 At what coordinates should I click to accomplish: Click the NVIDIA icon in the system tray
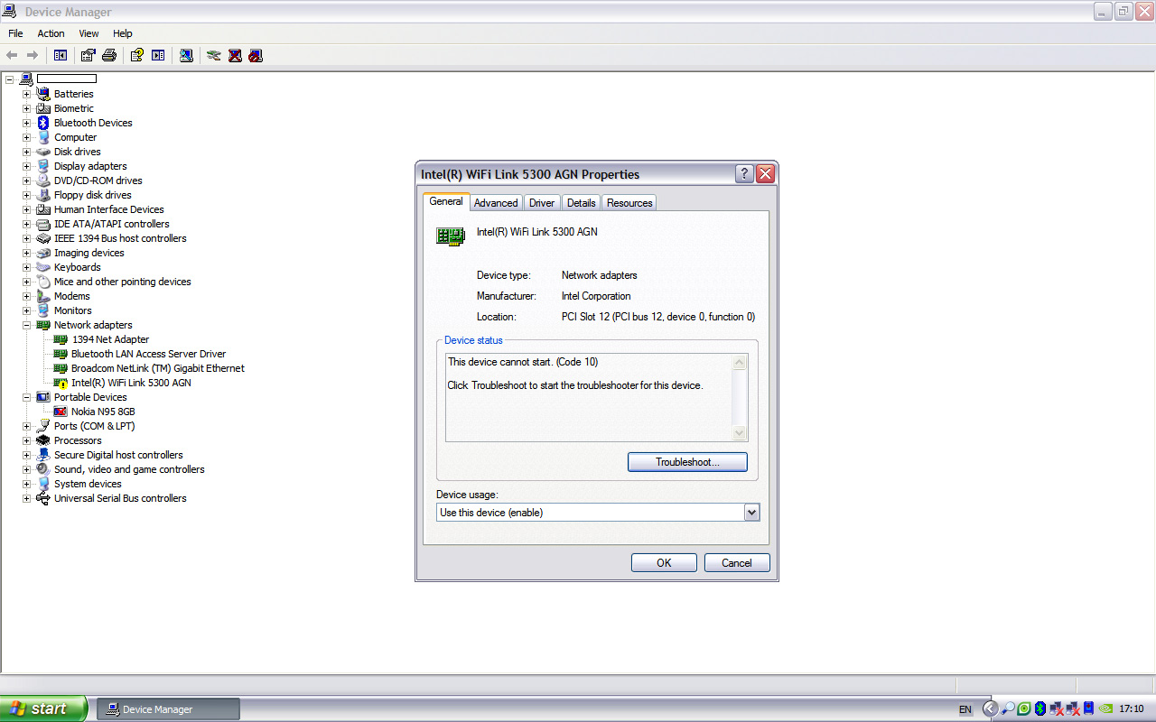[x=1105, y=709]
